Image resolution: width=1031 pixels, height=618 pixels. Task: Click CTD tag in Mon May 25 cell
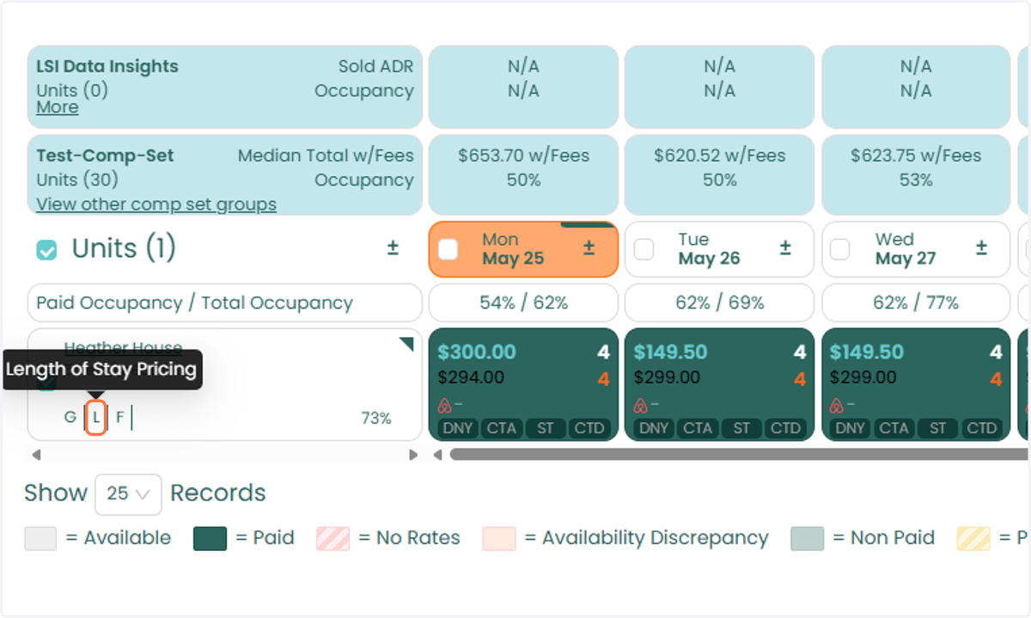pos(589,428)
